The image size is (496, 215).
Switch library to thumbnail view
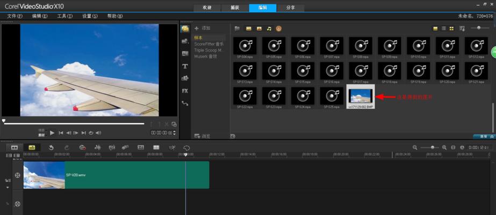point(451,28)
